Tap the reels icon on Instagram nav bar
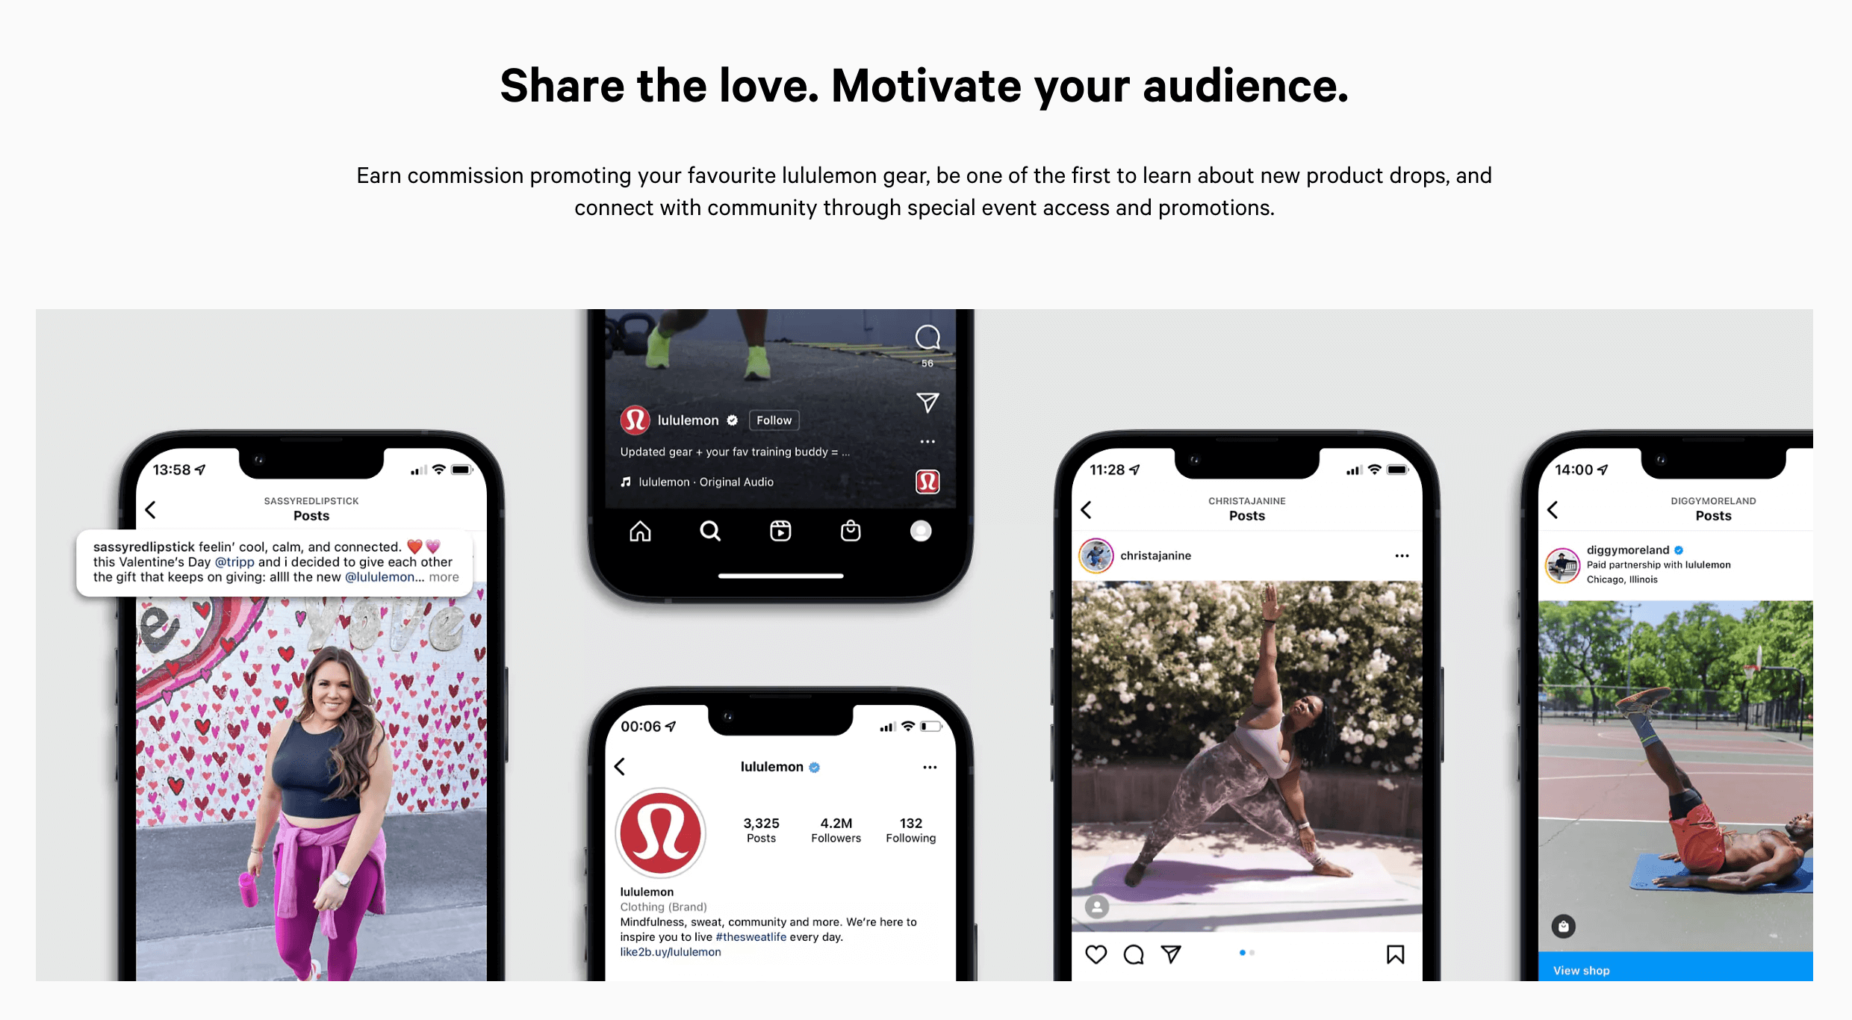 point(778,528)
